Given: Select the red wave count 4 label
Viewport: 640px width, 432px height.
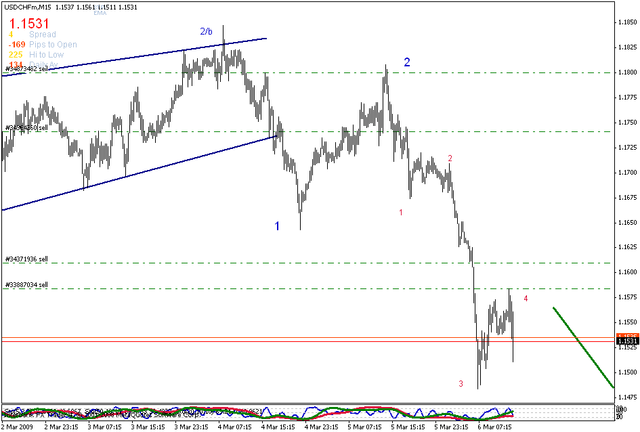Looking at the screenshot, I should click(x=526, y=298).
